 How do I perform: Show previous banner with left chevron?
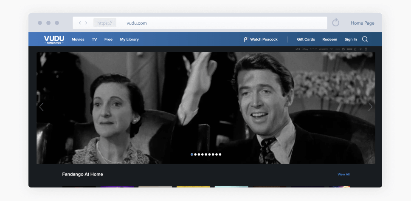[x=41, y=107]
